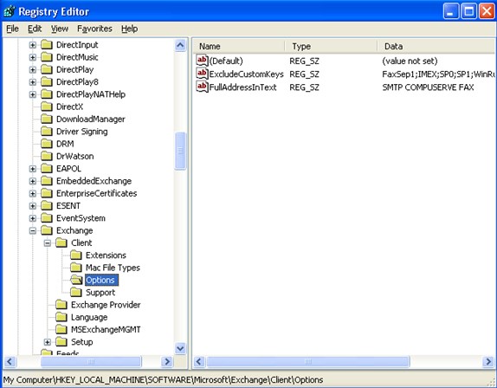This screenshot has height=388, width=497.
Task: Expand the DirectPlayNATHelp key
Action: click(32, 94)
